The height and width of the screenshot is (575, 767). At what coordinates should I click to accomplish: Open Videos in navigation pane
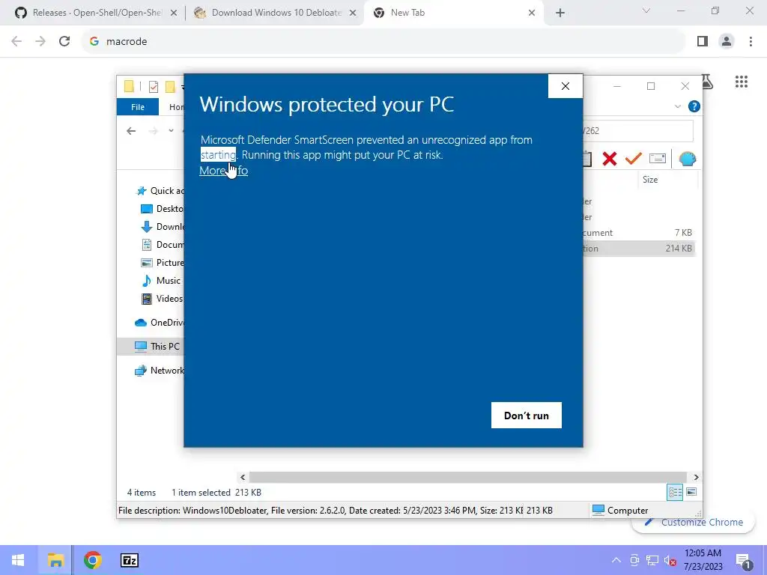(x=163, y=299)
